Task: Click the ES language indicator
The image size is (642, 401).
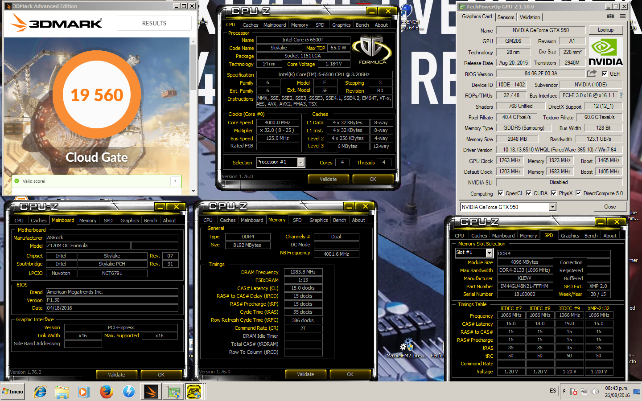Action: click(x=553, y=391)
